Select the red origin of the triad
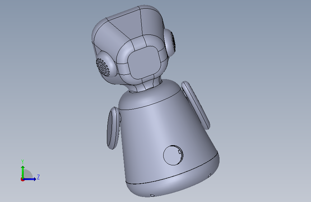Viewport: 311px width, 202px height. tap(22, 179)
